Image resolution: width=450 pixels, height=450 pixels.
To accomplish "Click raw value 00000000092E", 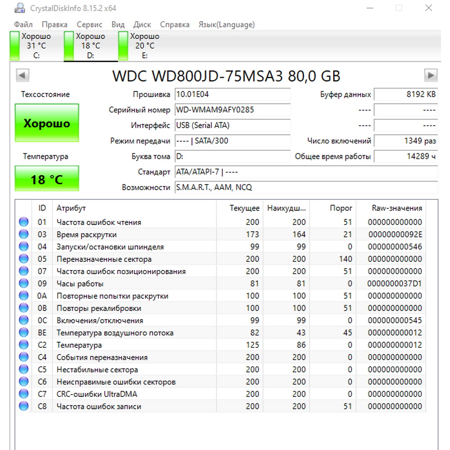I will tap(395, 234).
